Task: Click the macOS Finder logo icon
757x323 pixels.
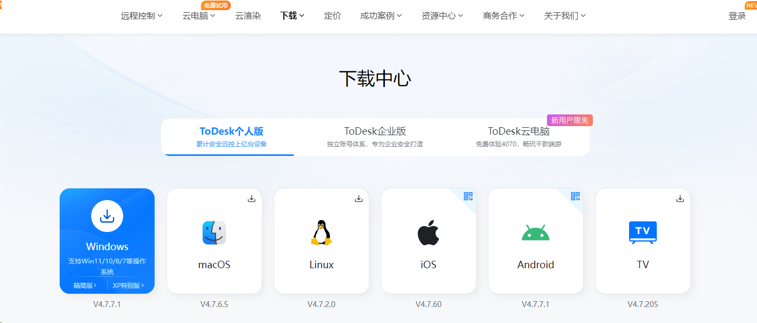Action: click(x=214, y=233)
